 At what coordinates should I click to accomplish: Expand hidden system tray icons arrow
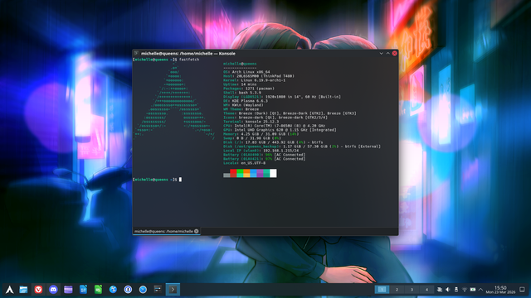(x=480, y=290)
